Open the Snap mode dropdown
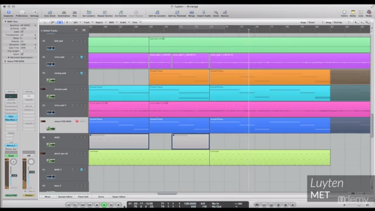Image resolution: width=375 pixels, height=211 pixels. click(315, 22)
